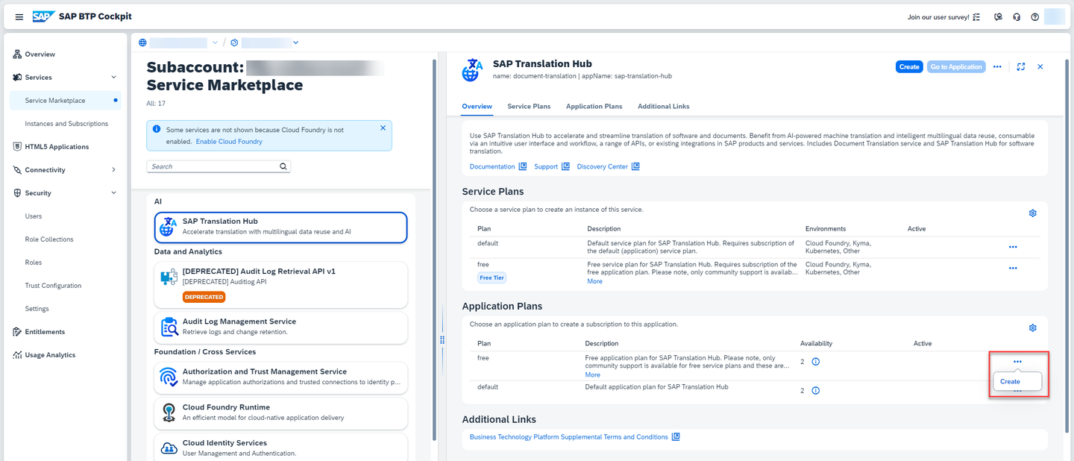1074x461 pixels.
Task: Expand the Connectivity navigation group
Action: [x=113, y=170]
